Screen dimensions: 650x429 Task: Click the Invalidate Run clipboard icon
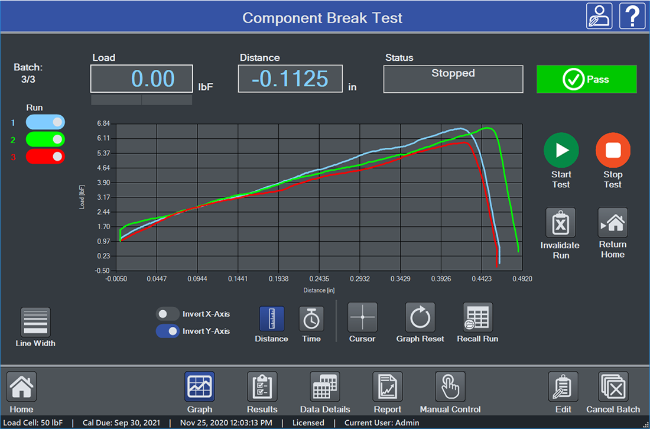click(x=560, y=223)
